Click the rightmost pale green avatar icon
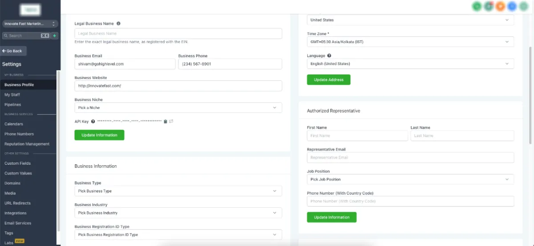This screenshot has width=534, height=246. click(x=524, y=6)
